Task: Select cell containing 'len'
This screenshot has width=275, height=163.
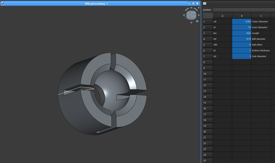Action: click(x=222, y=33)
